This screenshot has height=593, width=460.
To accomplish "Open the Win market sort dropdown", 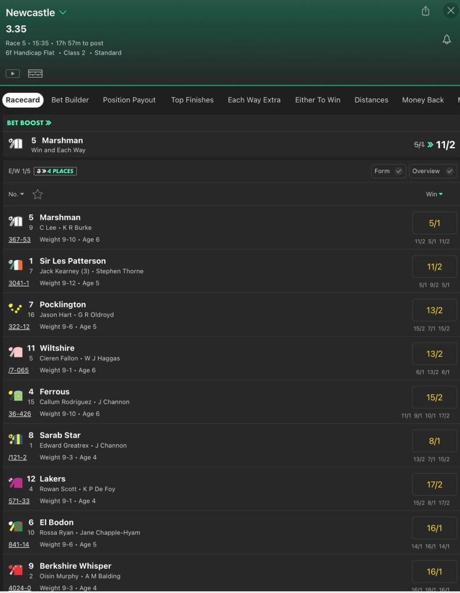I will pos(434,195).
